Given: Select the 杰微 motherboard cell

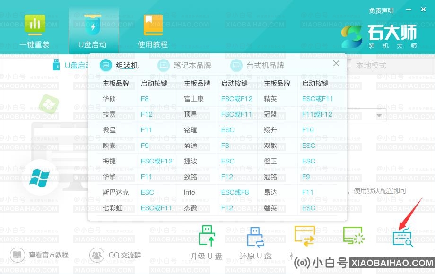Looking at the screenshot, I should pos(190,208).
